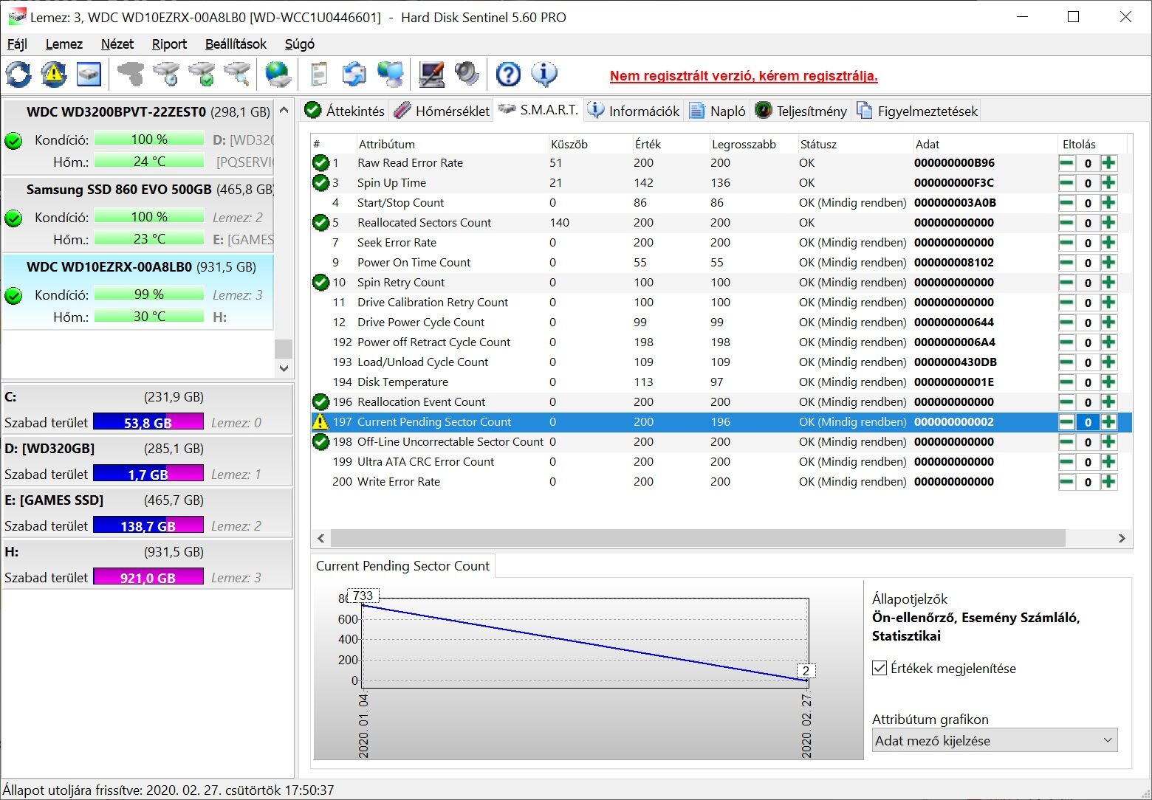The image size is (1152, 800).
Task: Click the minus offset button for Raw Read Error Rate
Action: tap(1066, 163)
